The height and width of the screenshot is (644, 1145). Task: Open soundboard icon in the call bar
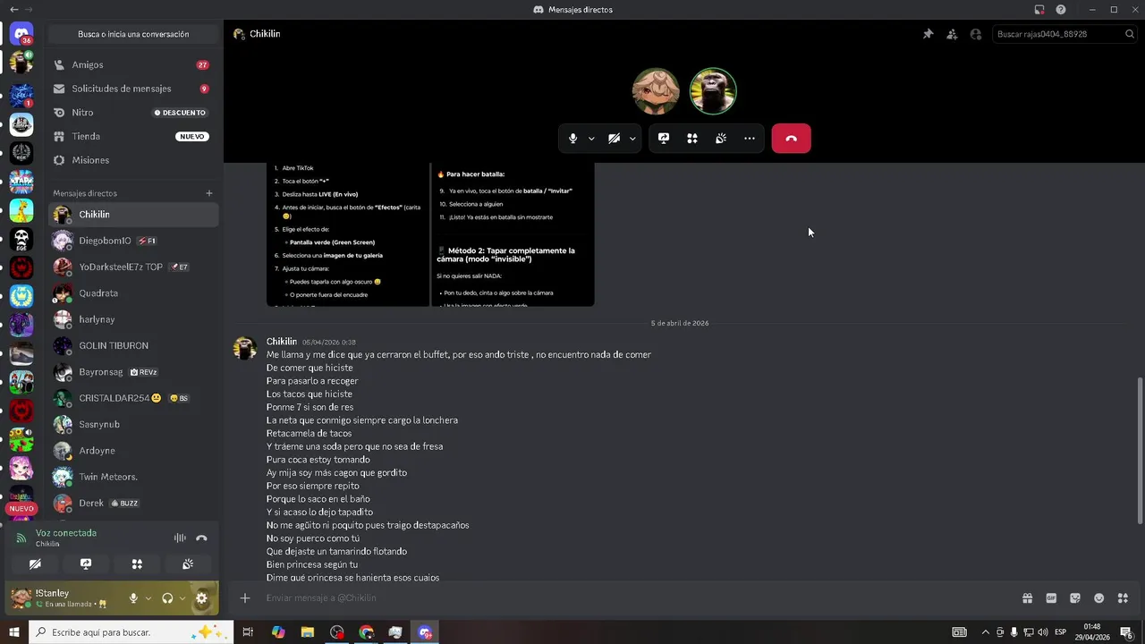[721, 139]
